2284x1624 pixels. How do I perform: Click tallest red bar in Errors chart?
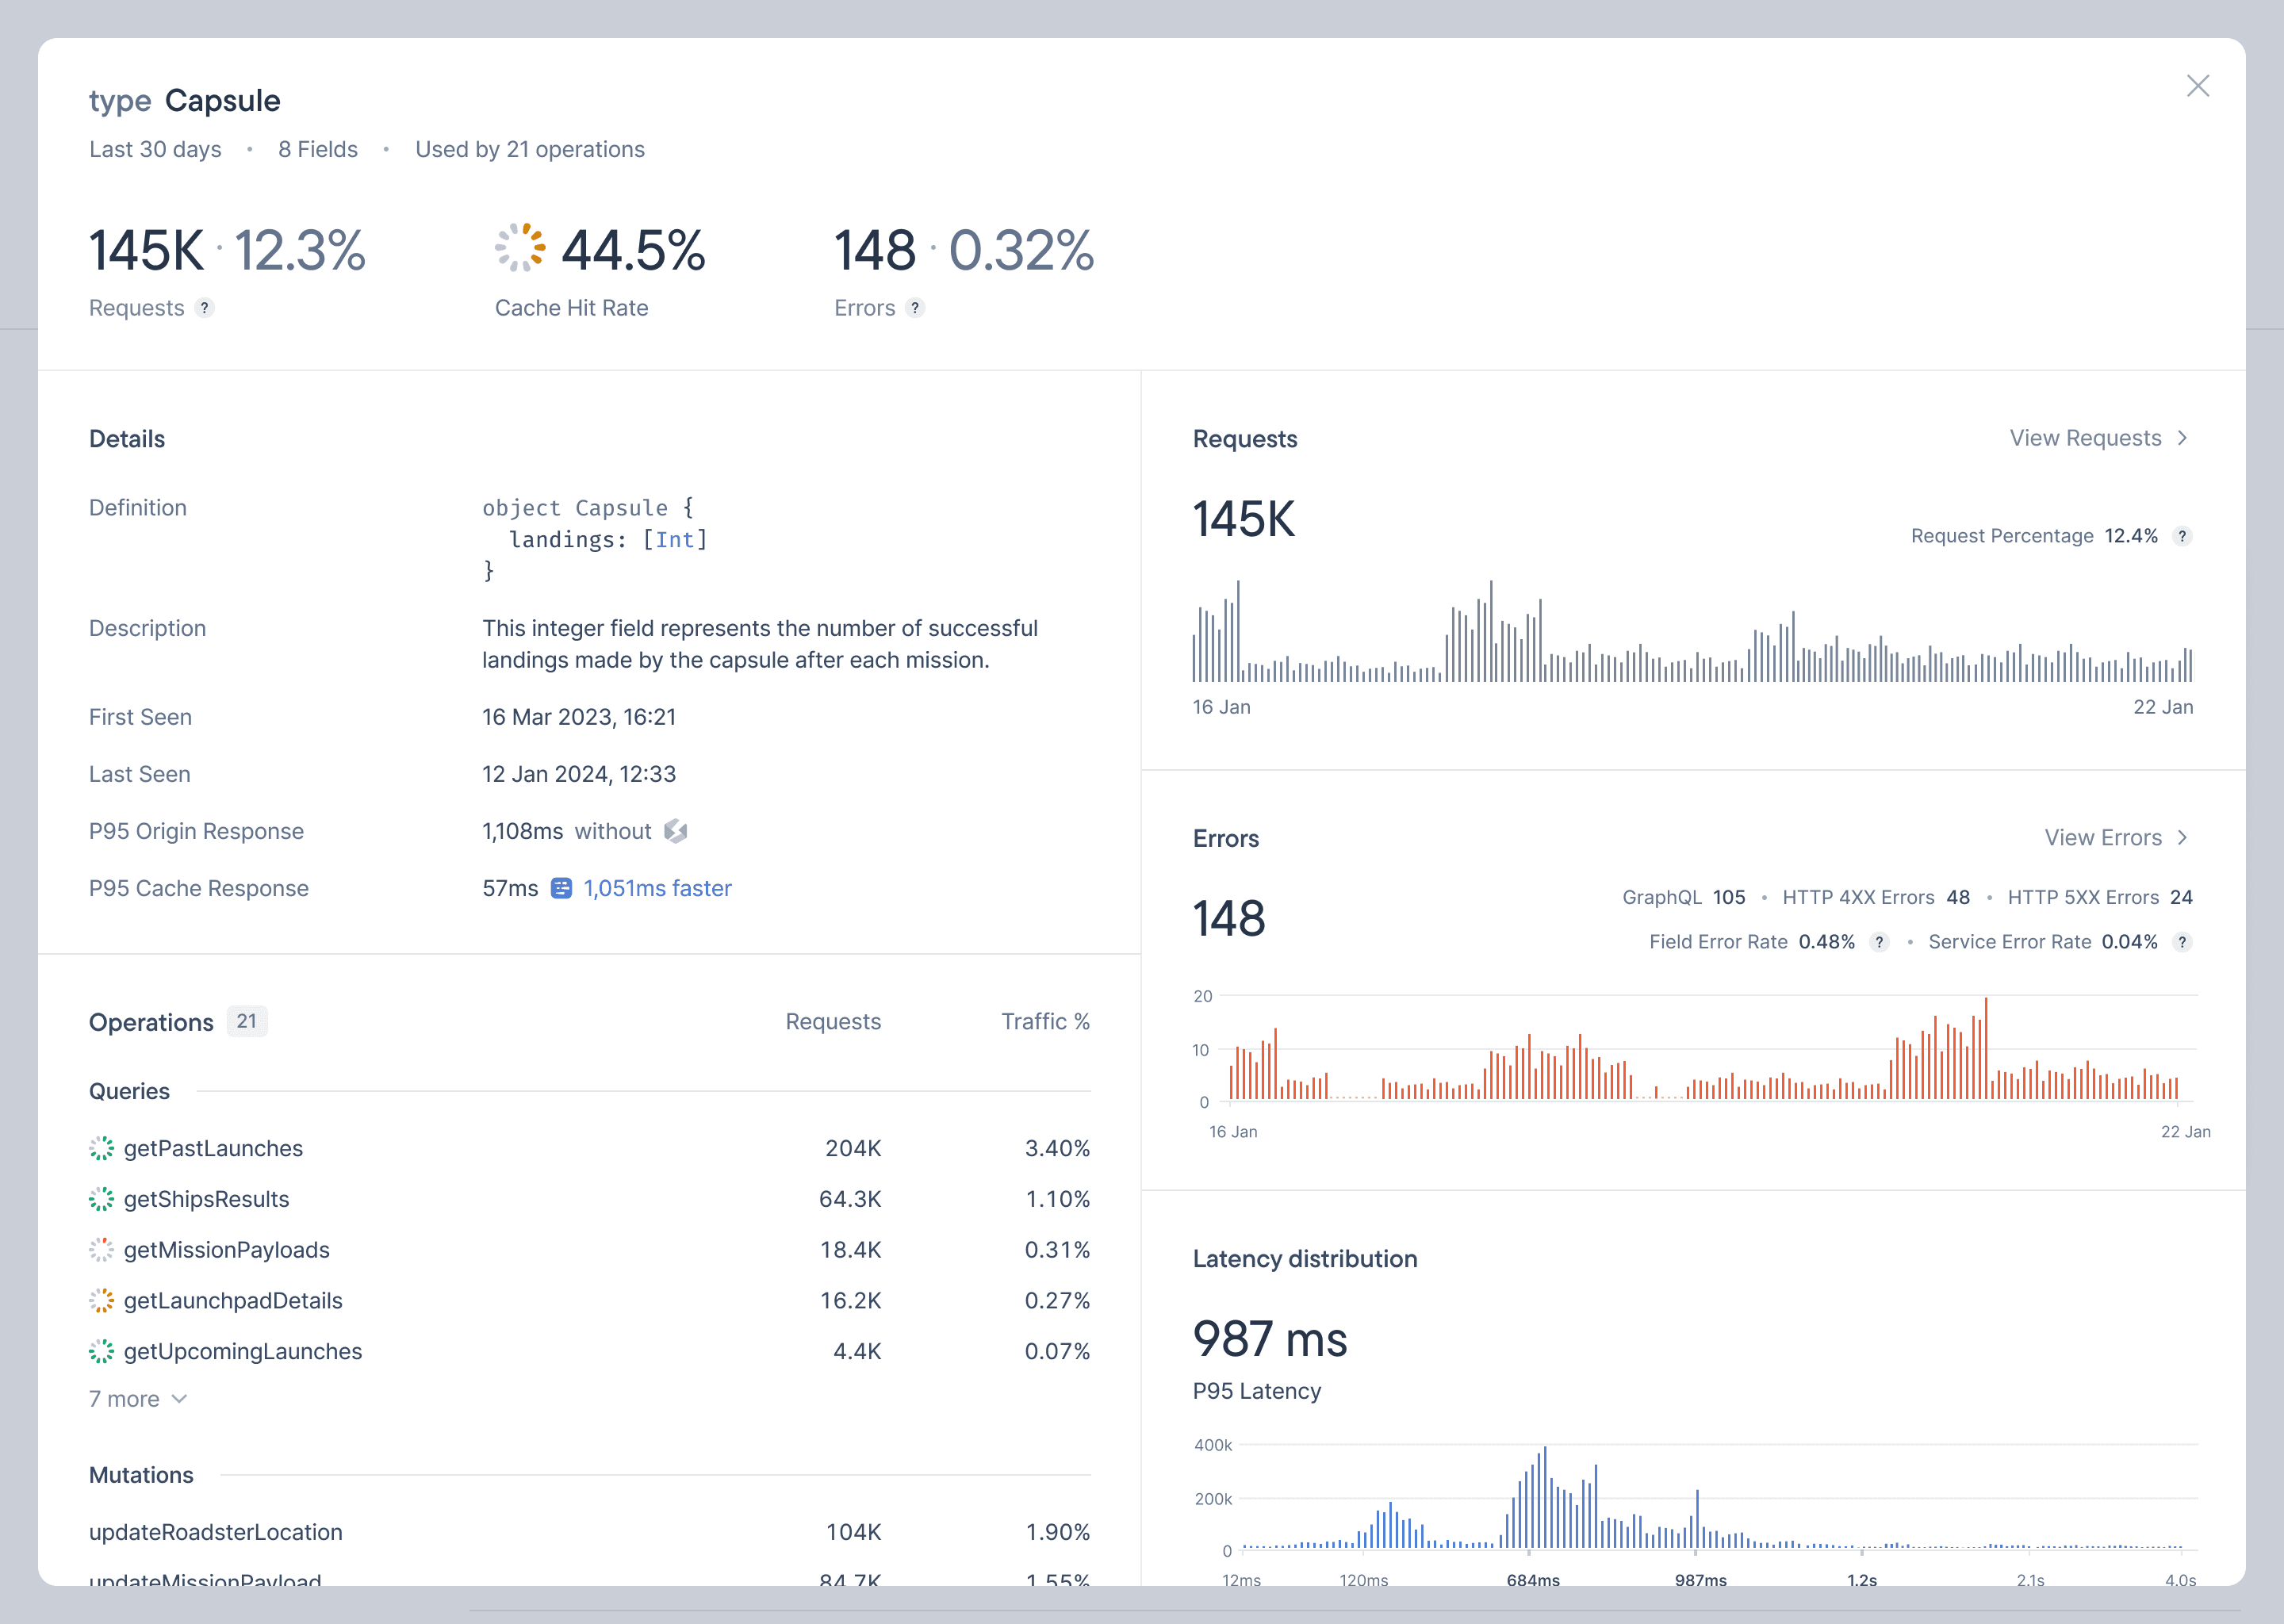[x=1985, y=1048]
